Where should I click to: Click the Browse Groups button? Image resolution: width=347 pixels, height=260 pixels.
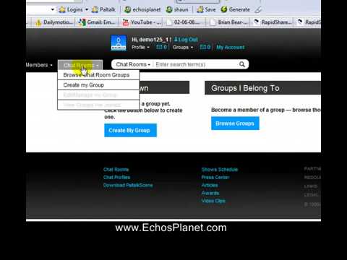[235, 123]
